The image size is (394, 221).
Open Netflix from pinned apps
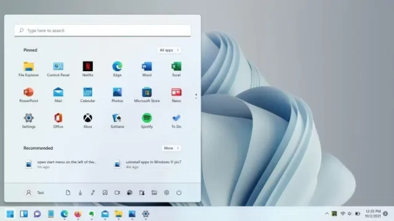point(87,69)
